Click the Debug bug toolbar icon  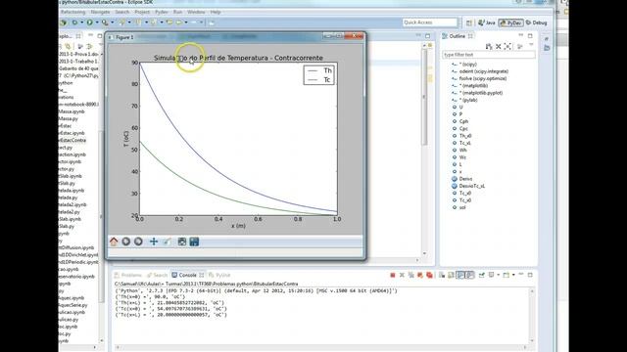coord(74,22)
